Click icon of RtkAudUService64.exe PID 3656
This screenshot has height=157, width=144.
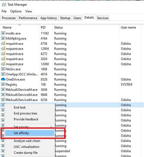coord(3,89)
